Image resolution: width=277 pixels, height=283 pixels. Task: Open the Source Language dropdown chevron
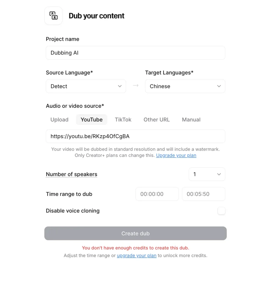120,86
